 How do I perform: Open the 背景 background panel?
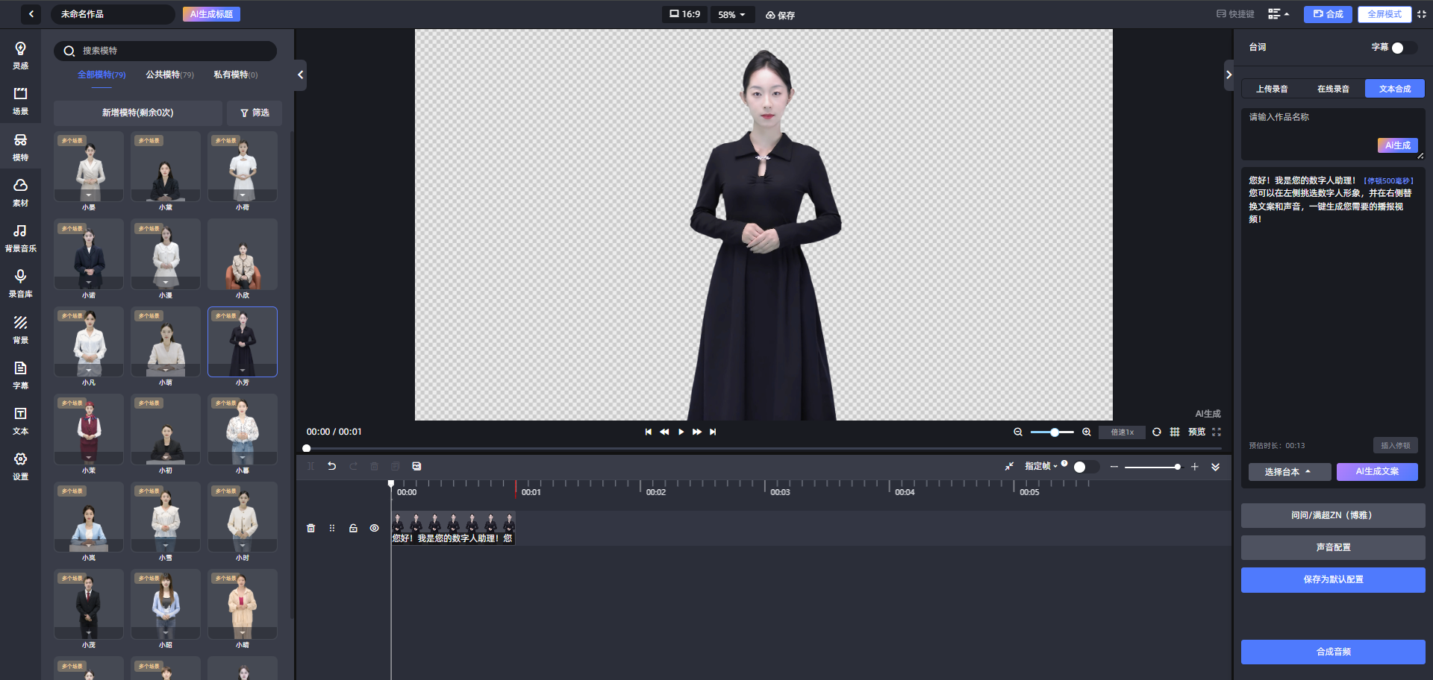(x=20, y=330)
